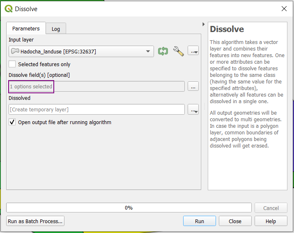Click the polygon layer icon in combo box
The width and height of the screenshot is (294, 233).
point(15,51)
